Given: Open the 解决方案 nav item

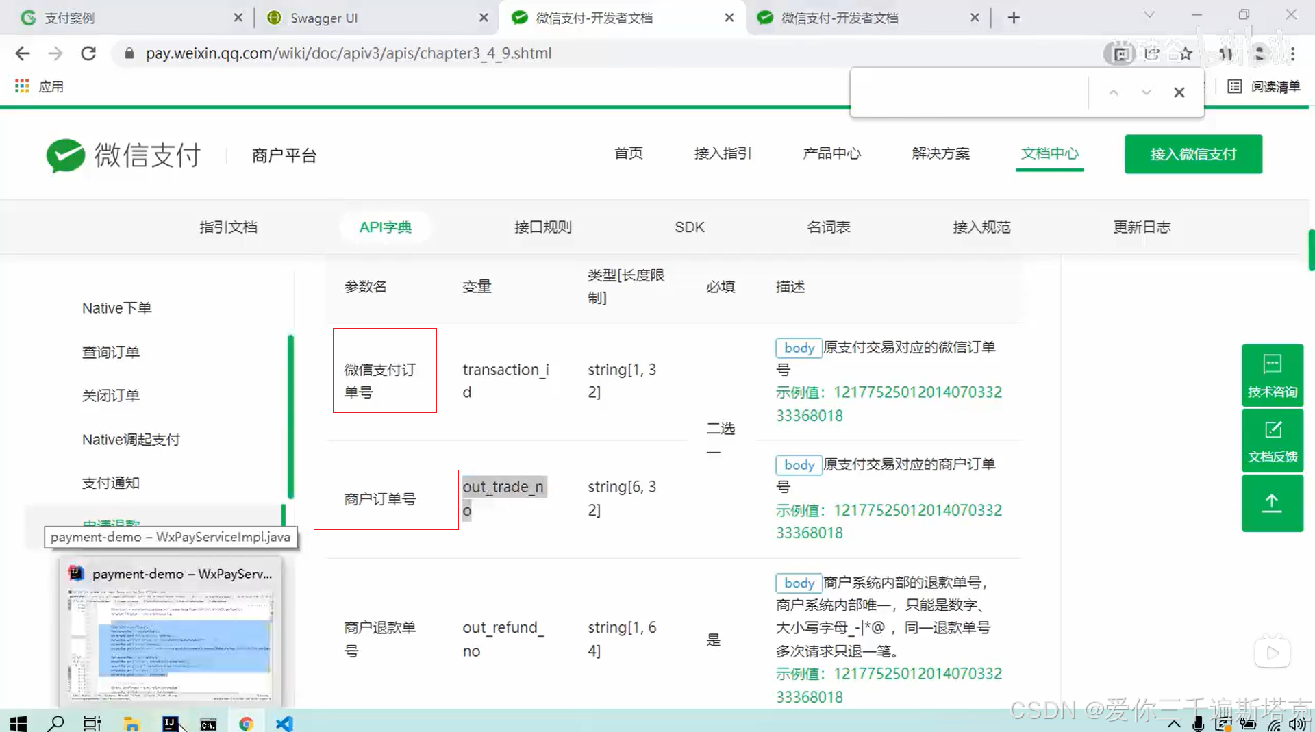Looking at the screenshot, I should 940,153.
